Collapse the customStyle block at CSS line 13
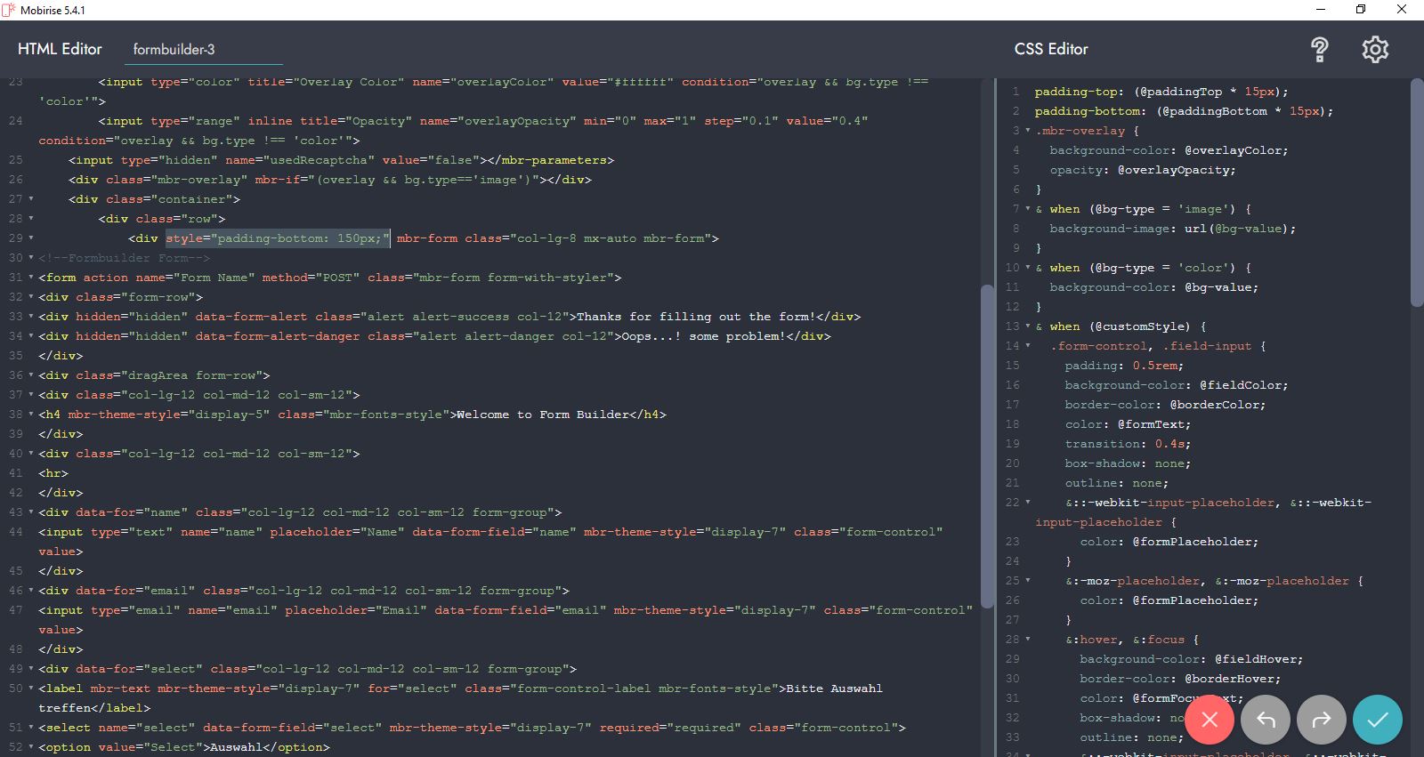The height and width of the screenshot is (757, 1424). (x=1028, y=326)
